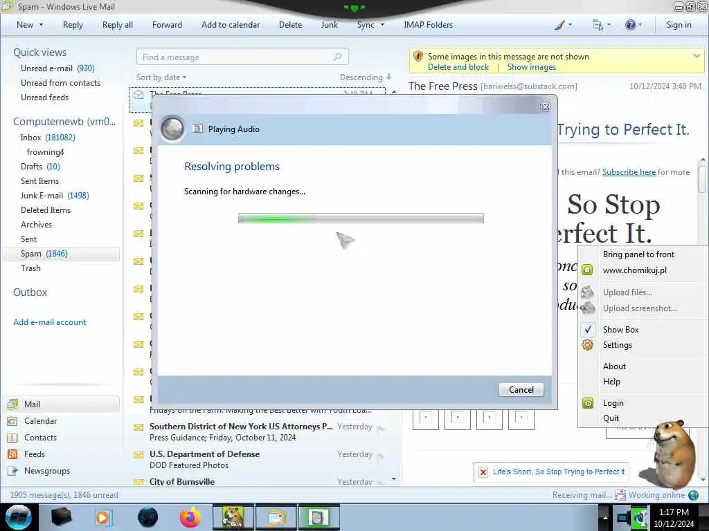Image resolution: width=709 pixels, height=531 pixels.
Task: Click Sign in on the toolbar
Action: pos(679,25)
